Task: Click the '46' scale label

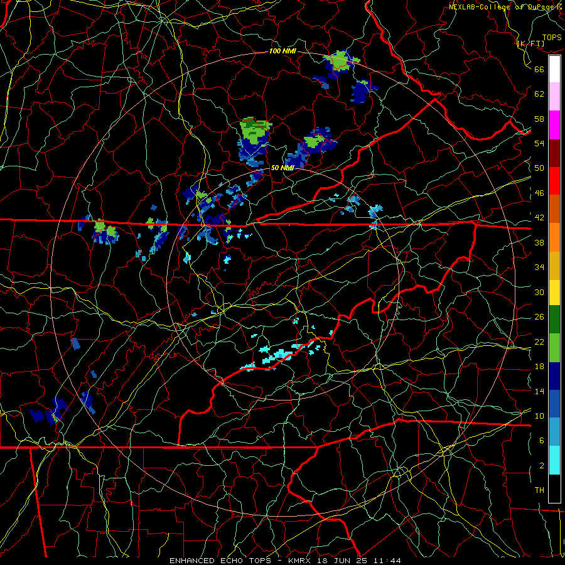Action: pyautogui.click(x=539, y=193)
